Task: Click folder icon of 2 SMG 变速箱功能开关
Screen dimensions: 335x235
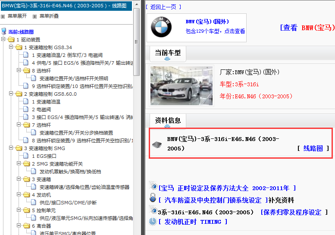Action: (26, 164)
